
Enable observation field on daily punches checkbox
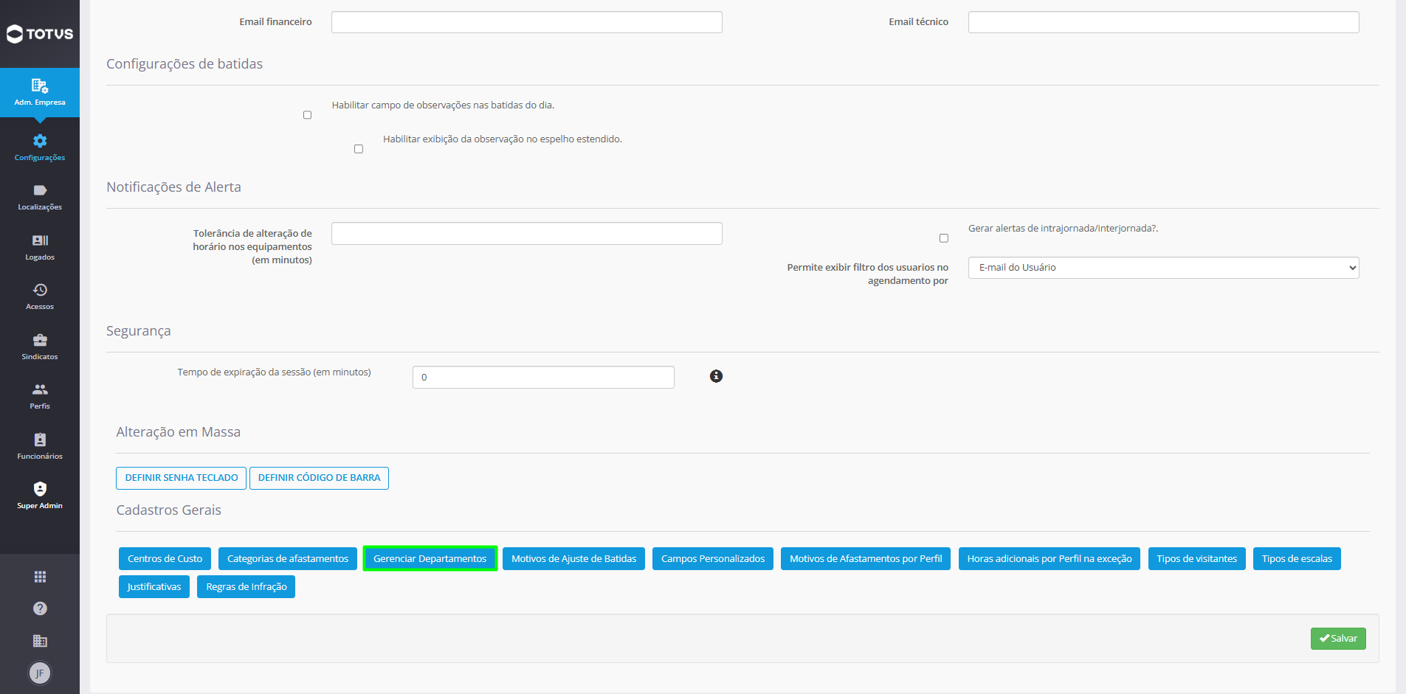(x=307, y=115)
